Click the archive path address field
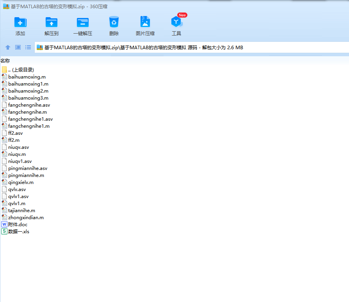The width and height of the screenshot is (349, 302). click(192, 47)
